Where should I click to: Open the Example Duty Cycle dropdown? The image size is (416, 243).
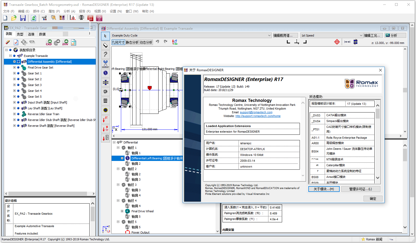click(x=269, y=35)
